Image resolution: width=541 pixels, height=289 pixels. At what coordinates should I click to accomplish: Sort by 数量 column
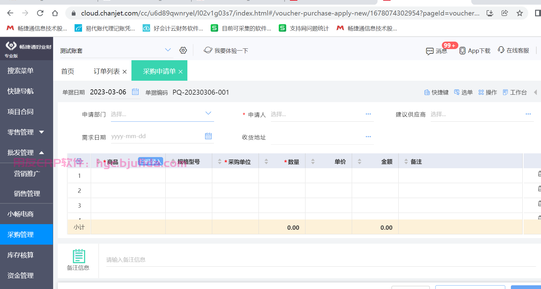[x=266, y=161]
